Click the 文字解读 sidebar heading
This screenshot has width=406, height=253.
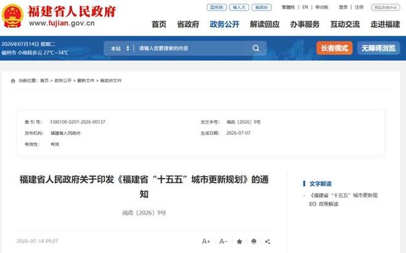[320, 184]
